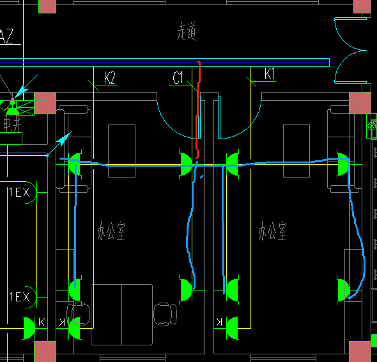Viewport: 377px width, 362px height.
Task: Pick the 办公室 label in the left office
Action: (x=111, y=231)
